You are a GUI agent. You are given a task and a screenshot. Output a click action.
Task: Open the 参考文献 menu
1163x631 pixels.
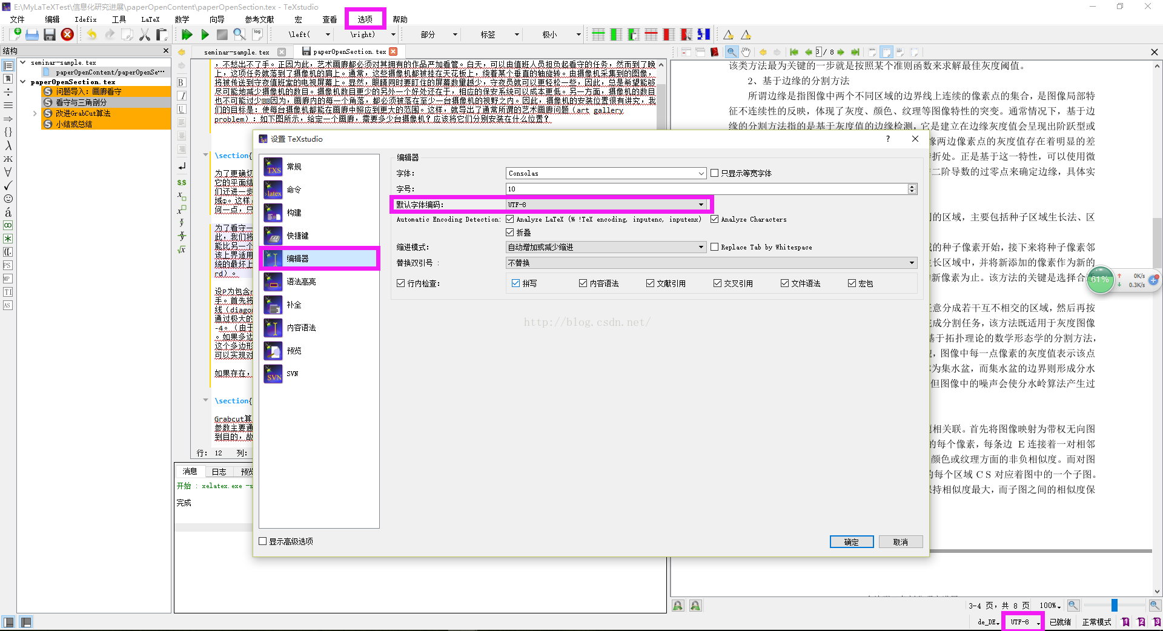259,19
